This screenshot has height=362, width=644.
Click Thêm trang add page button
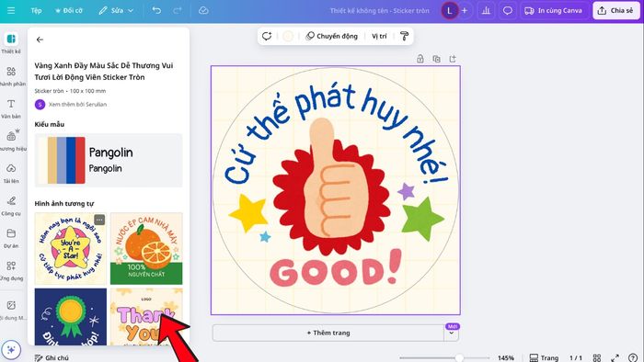[328, 333]
